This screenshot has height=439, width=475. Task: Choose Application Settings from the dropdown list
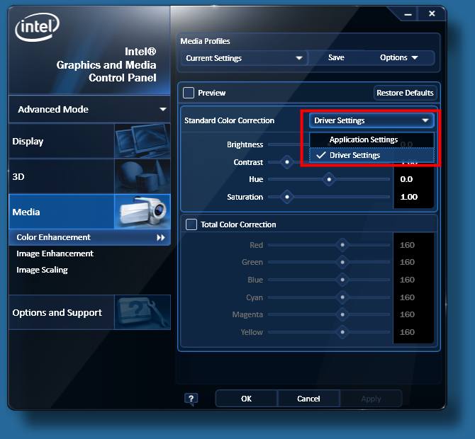point(371,139)
